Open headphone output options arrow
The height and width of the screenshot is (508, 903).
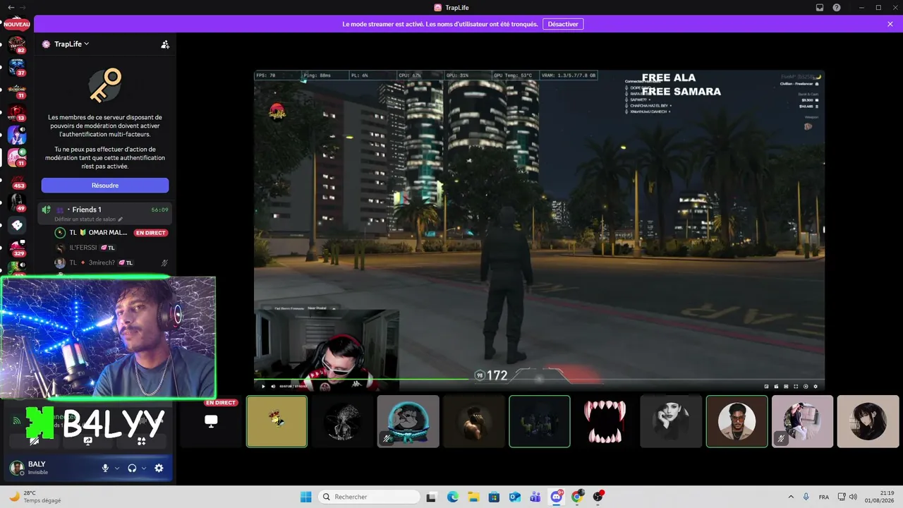tap(144, 468)
